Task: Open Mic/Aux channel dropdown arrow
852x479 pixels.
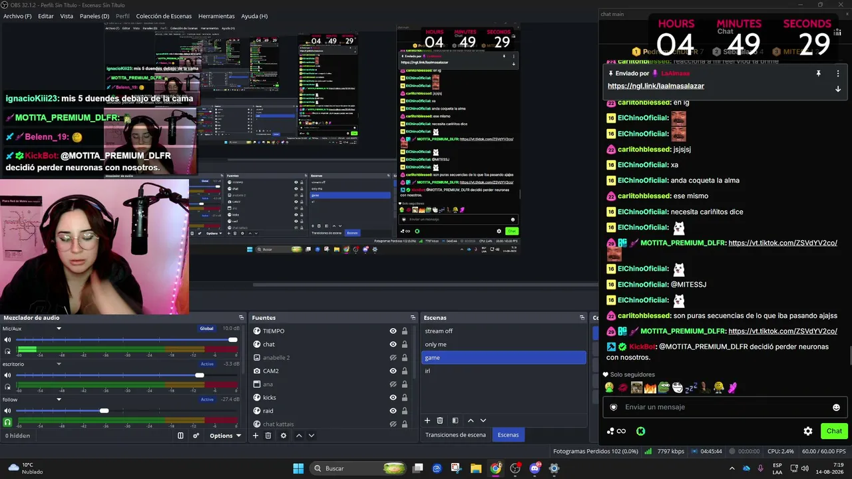Action: coord(59,329)
